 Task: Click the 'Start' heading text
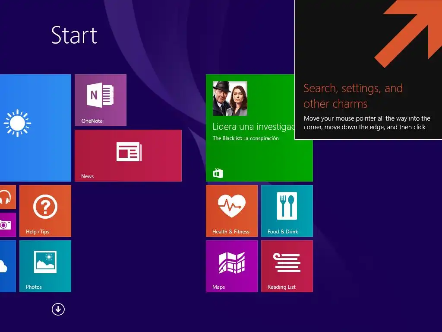[74, 35]
